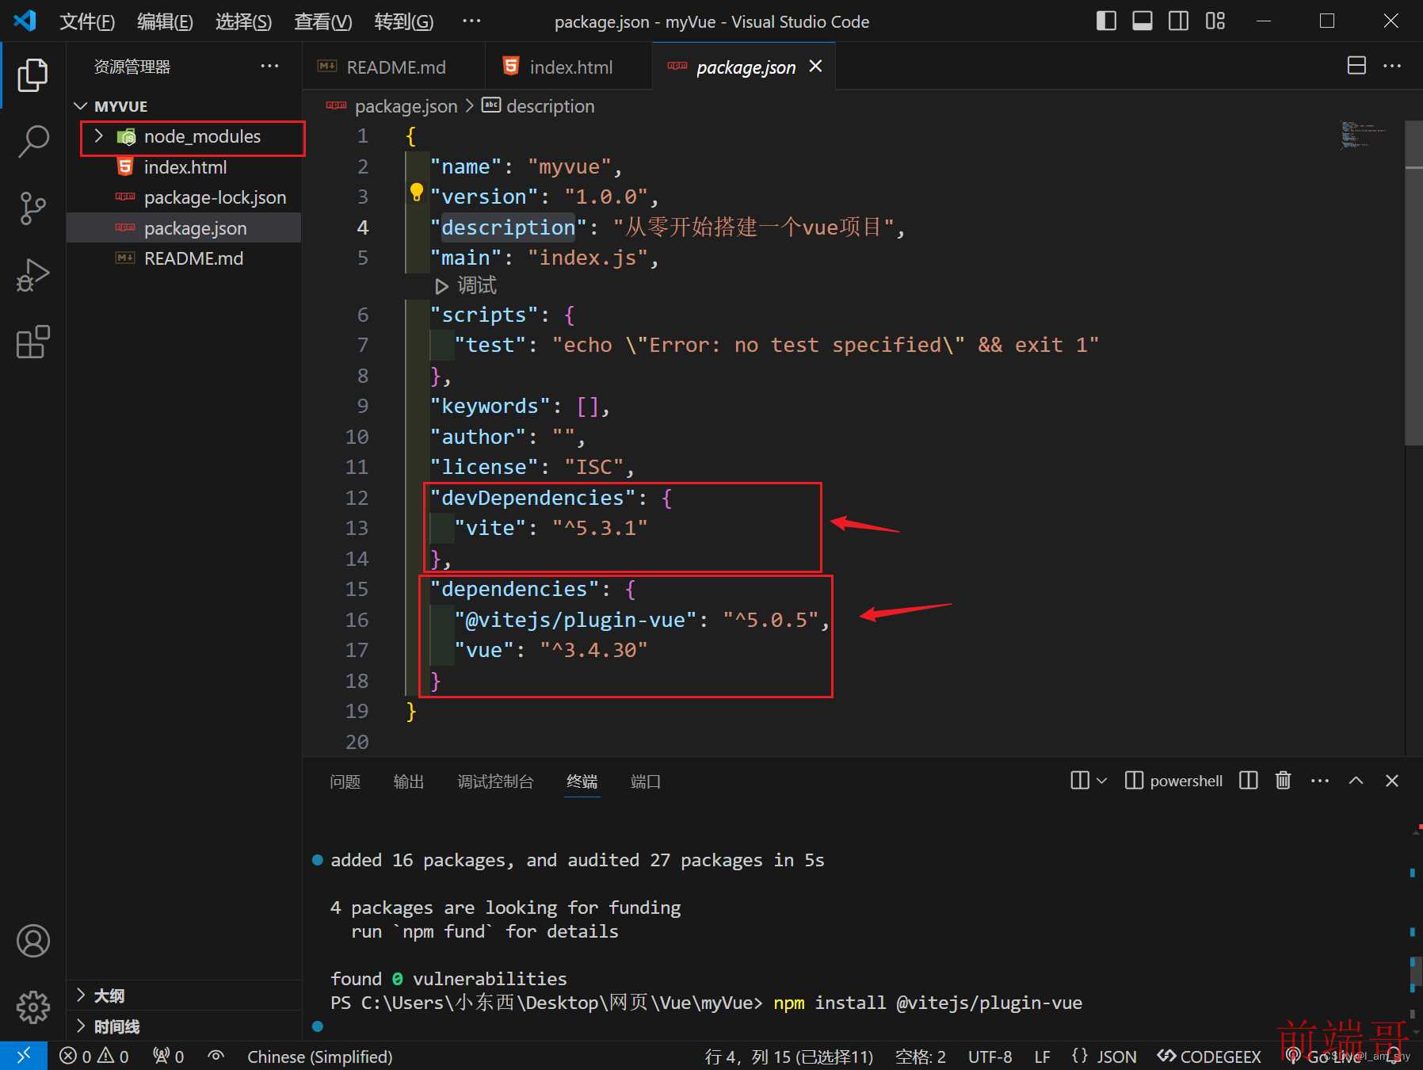Maximize the terminal panel size
Screen dimensions: 1423x1070
[x=1356, y=781]
